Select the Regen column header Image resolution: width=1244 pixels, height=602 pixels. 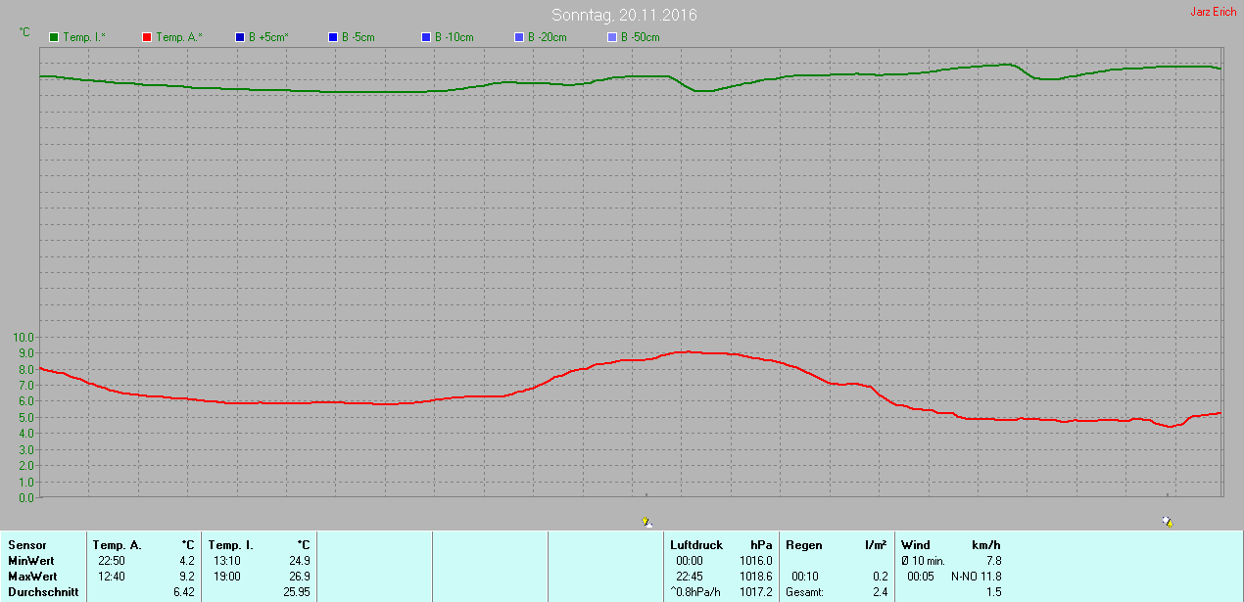click(803, 545)
